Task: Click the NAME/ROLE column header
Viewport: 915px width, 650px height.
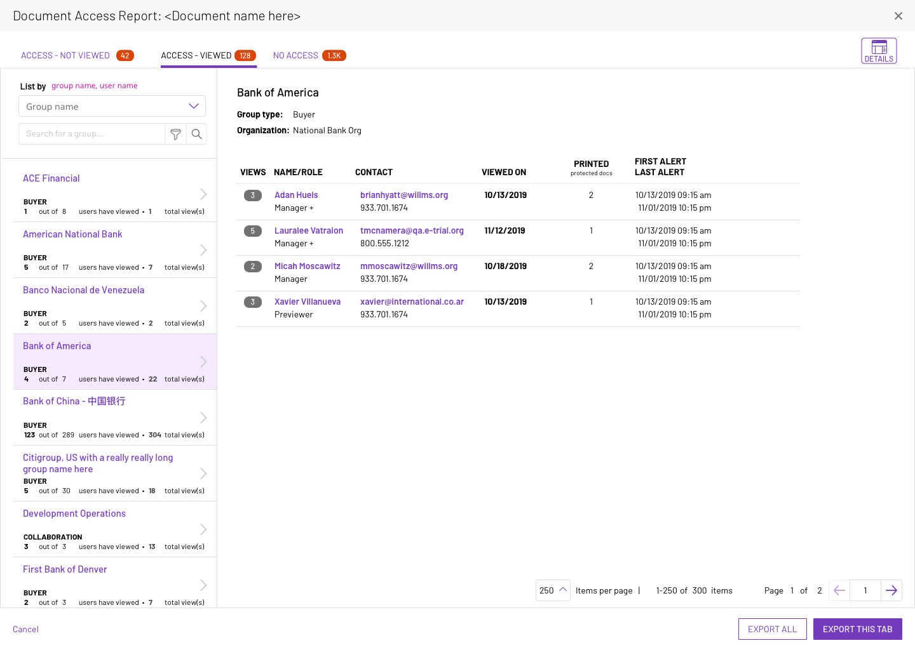Action: [x=298, y=172]
